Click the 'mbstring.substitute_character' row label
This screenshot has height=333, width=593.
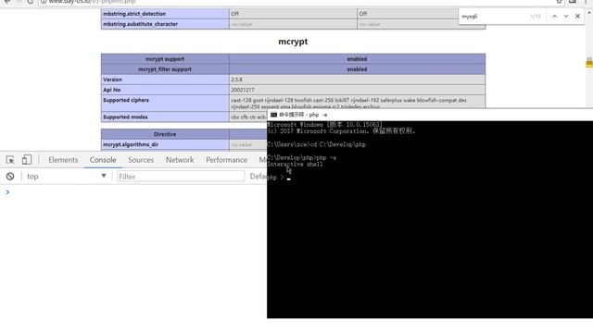pos(165,24)
